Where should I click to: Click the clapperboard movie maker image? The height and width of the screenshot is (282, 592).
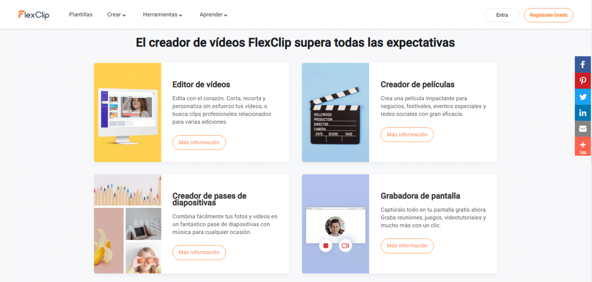click(x=335, y=112)
